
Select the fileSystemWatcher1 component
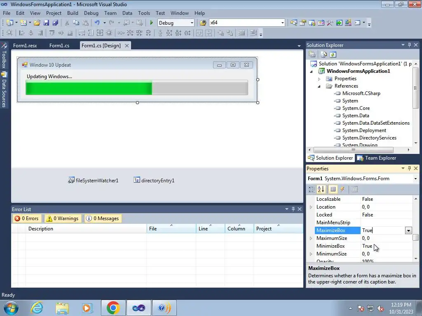pos(93,180)
